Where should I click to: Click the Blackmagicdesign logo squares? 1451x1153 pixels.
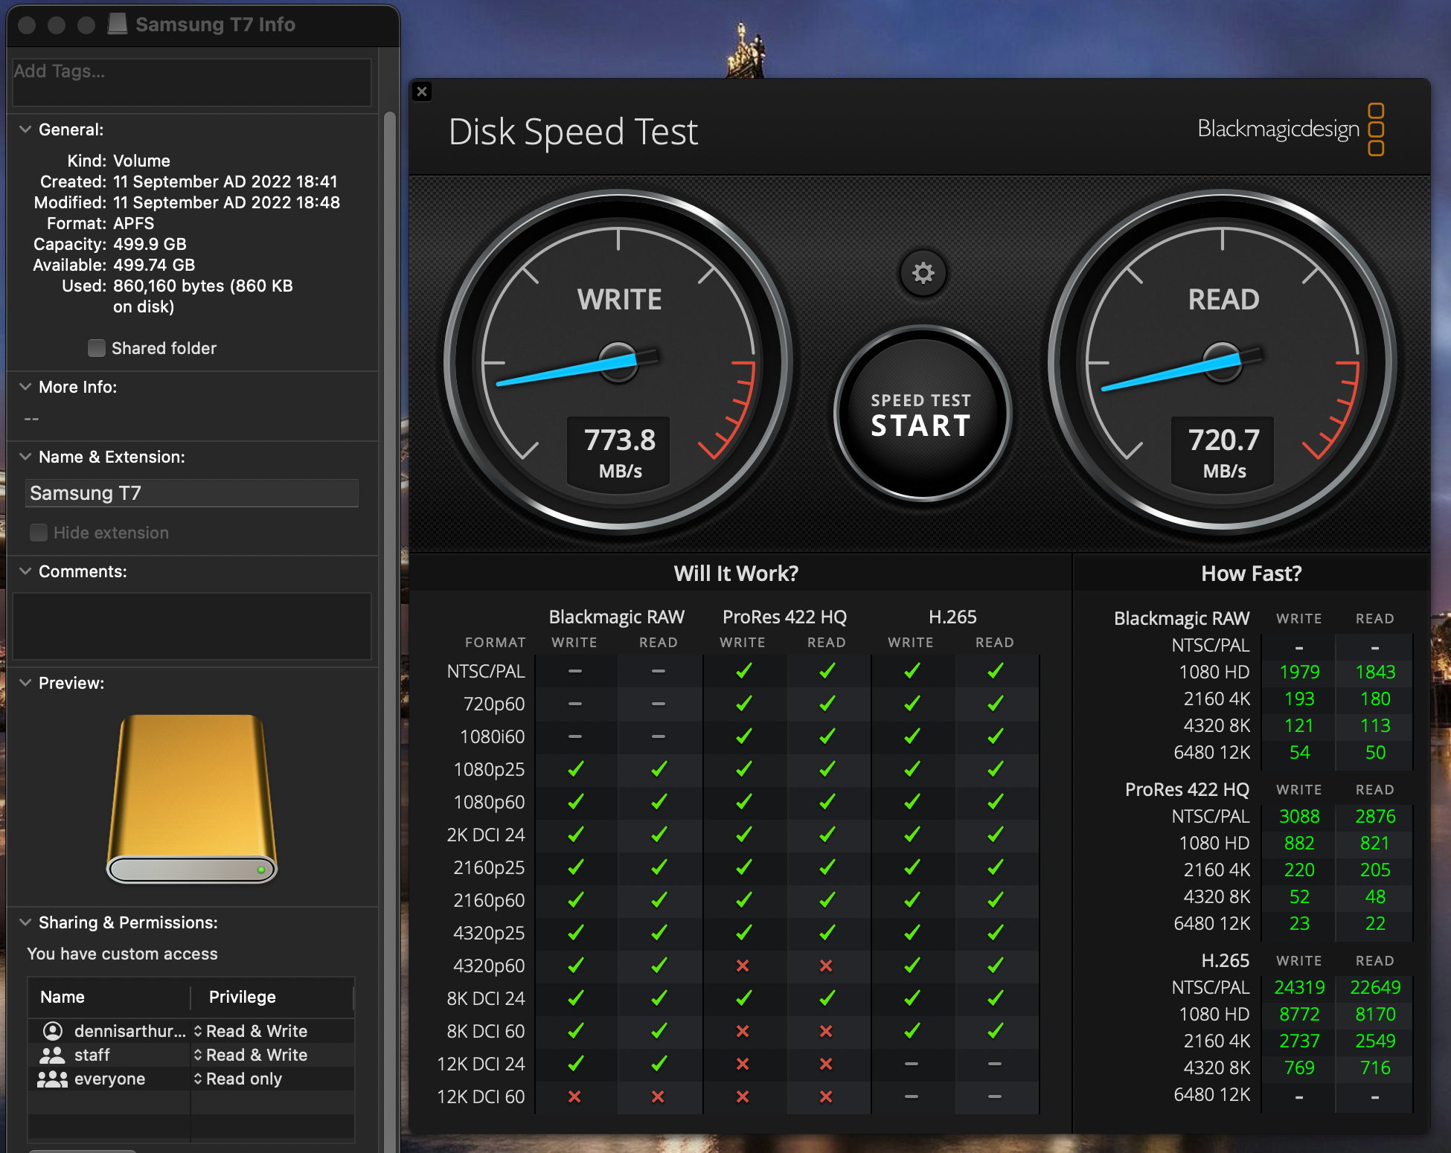(x=1376, y=129)
